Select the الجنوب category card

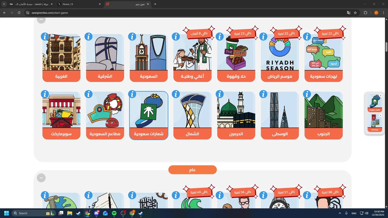[323, 115]
